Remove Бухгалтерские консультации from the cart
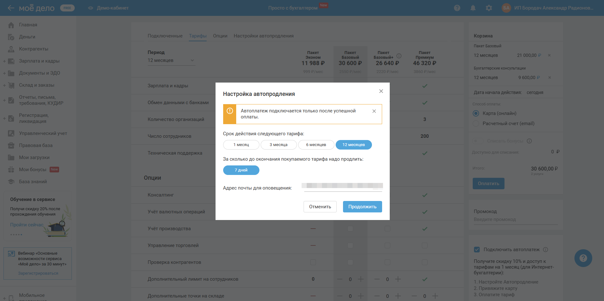This screenshot has width=604, height=301. click(x=549, y=77)
